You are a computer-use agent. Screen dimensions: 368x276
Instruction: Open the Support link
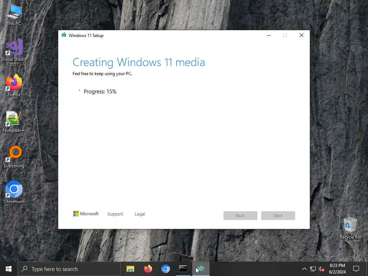click(115, 214)
